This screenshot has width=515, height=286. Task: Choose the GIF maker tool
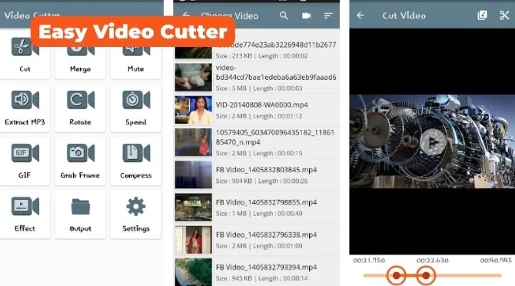coord(25,161)
